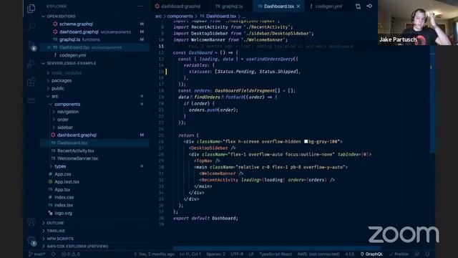Open dashboard.graphql in components folder tree
This screenshot has width=458, height=258.
click(x=77, y=135)
